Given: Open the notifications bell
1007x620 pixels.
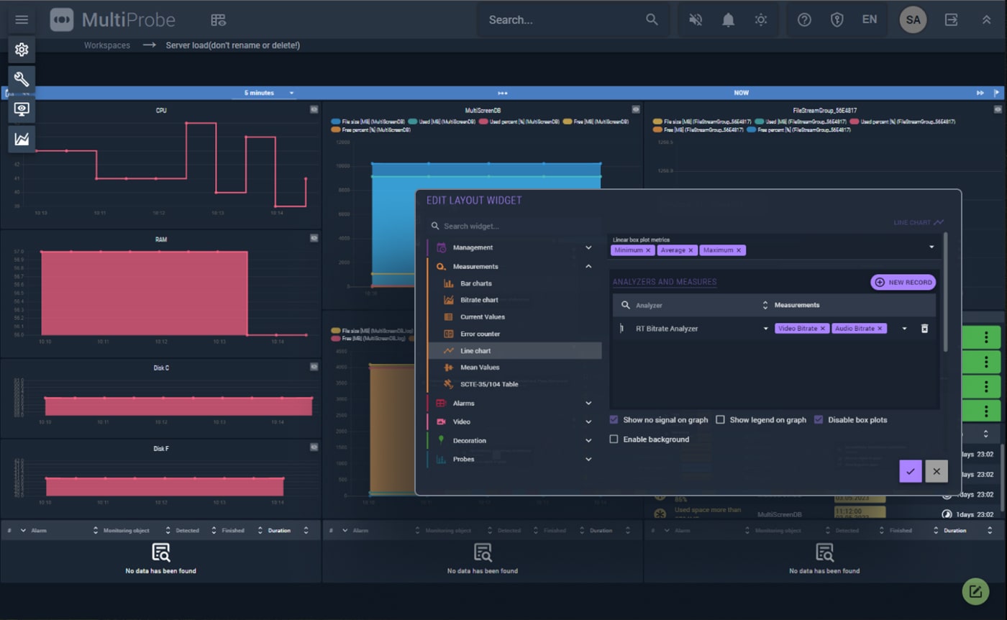Looking at the screenshot, I should tap(728, 20).
